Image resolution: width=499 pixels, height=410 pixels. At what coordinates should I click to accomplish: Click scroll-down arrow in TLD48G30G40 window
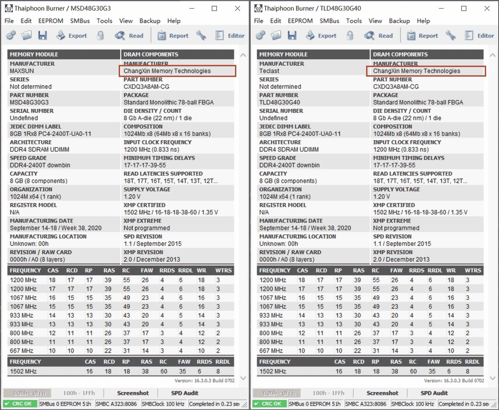(x=493, y=378)
